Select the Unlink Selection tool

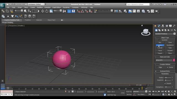coord(7,11)
